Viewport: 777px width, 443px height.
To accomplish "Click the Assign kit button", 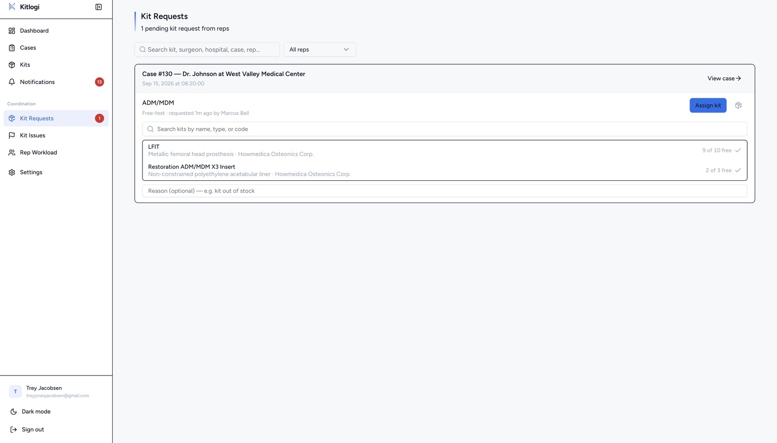I will 708,105.
